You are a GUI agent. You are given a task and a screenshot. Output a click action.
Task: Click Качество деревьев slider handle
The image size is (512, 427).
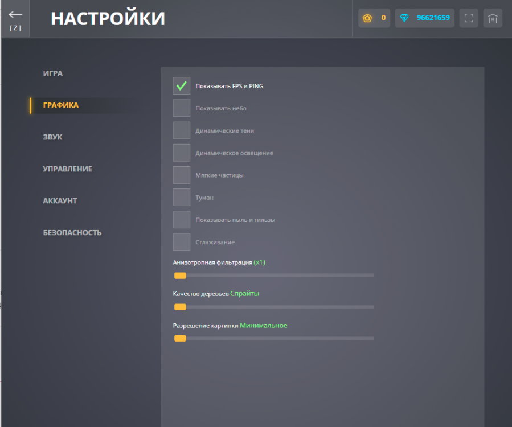click(180, 307)
